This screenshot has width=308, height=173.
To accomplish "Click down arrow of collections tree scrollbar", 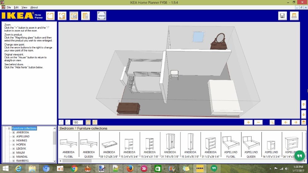I will pyautogui.click(x=55, y=161).
